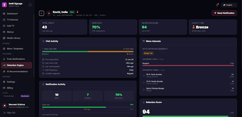Viewport: 242px width, 117px height.
Task: Click the Push Notifications bell icon in sidebar
Action: coord(4,59)
